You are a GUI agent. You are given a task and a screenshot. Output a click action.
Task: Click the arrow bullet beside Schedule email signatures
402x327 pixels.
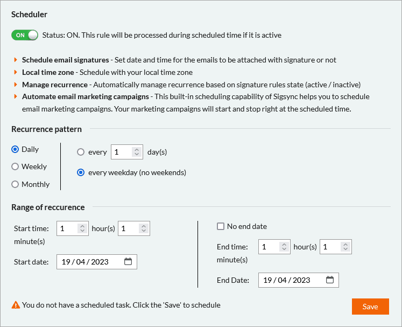click(x=16, y=60)
